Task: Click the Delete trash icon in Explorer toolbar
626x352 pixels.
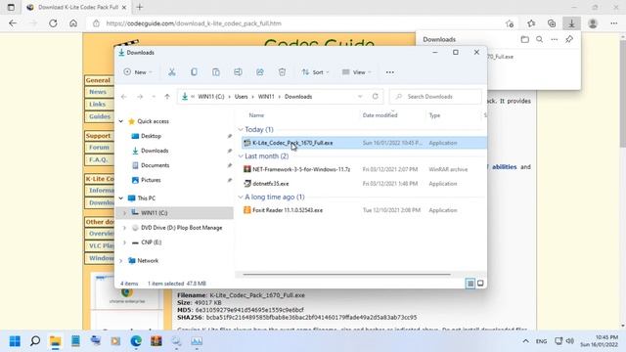Action: click(x=282, y=72)
